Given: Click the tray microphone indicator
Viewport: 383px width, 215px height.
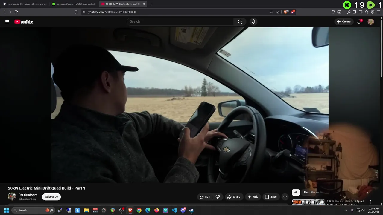Looking at the screenshot, I should (352, 210).
